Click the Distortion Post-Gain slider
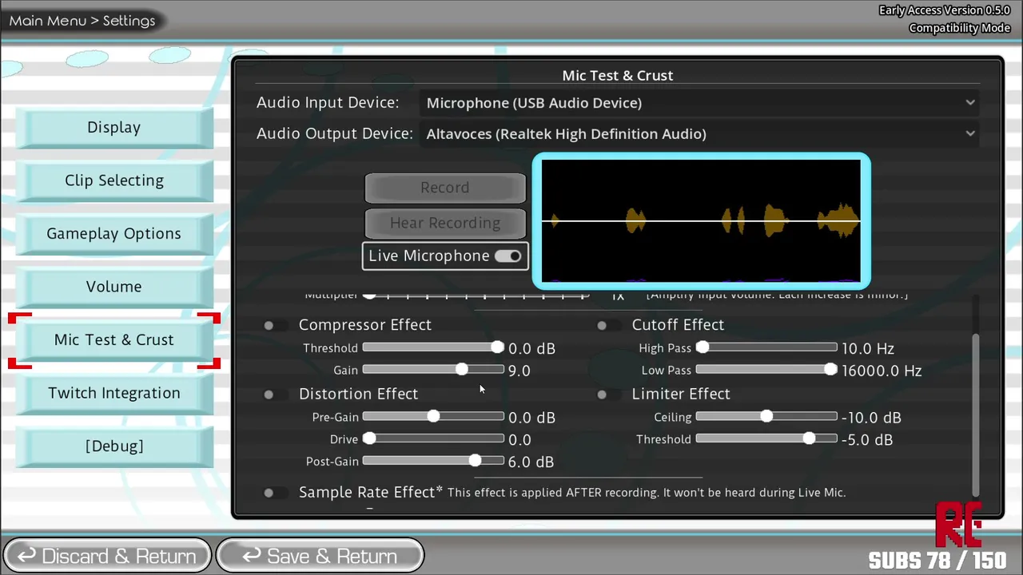The height and width of the screenshot is (575, 1023). (x=433, y=461)
